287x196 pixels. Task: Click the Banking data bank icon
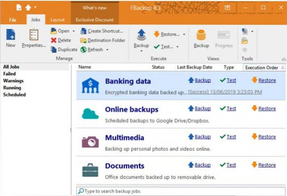[x=90, y=85]
